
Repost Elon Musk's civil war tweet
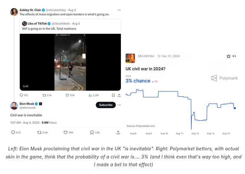tap(39, 132)
